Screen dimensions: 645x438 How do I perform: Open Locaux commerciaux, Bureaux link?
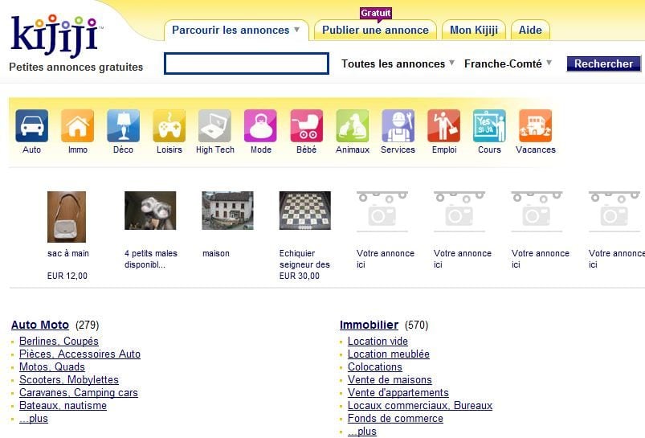[x=420, y=406]
